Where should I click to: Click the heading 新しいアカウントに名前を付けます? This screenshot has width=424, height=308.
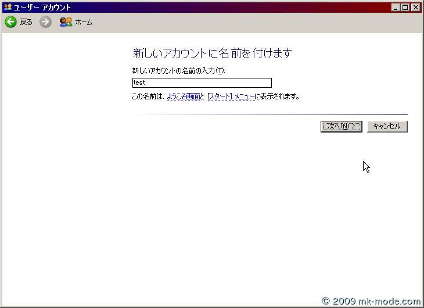coord(212,53)
